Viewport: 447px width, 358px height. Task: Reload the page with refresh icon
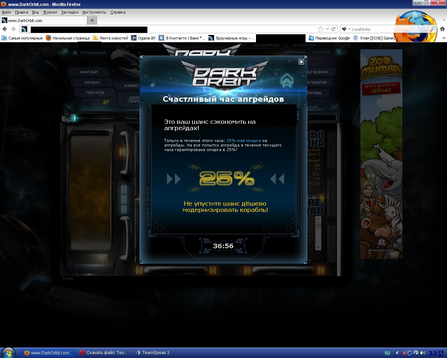(334, 29)
